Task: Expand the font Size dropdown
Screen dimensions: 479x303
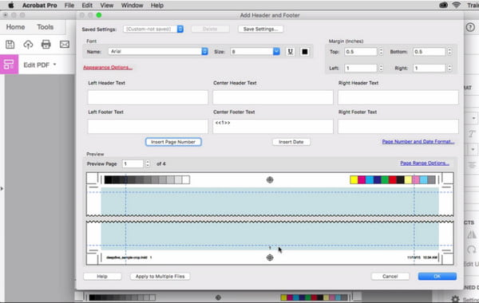Action: coord(255,52)
